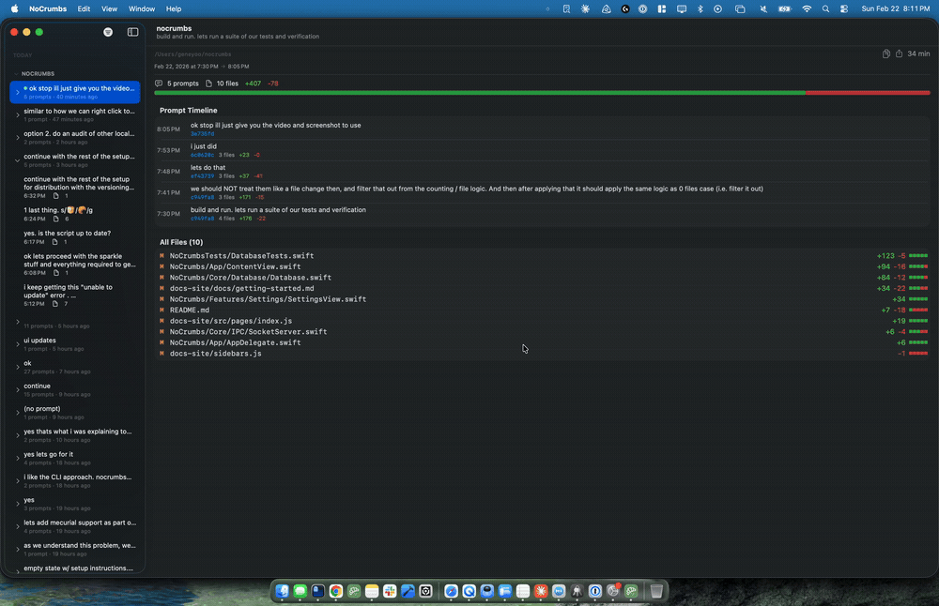Toggle the sidebar visibility icon
Viewport: 939px width, 606px height.
133,31
